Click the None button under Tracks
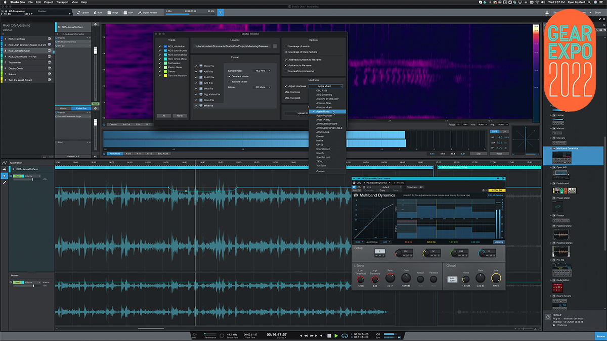Viewport: 607px width, 341px height. pyautogui.click(x=179, y=115)
